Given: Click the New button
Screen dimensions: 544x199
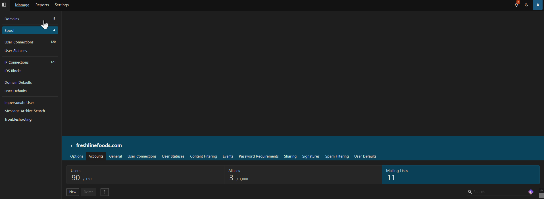Looking at the screenshot, I should pyautogui.click(x=73, y=192).
